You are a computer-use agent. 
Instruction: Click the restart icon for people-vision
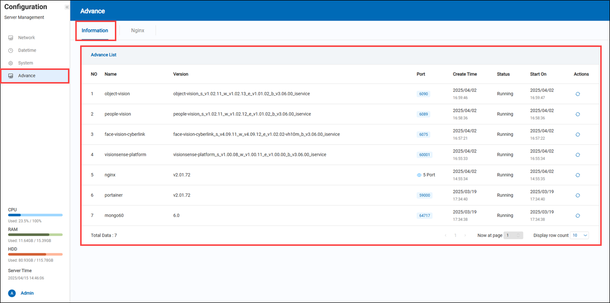pos(578,114)
